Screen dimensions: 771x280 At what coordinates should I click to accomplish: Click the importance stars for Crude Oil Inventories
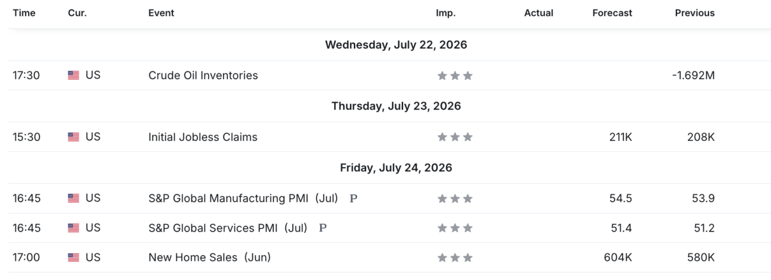[x=455, y=76]
